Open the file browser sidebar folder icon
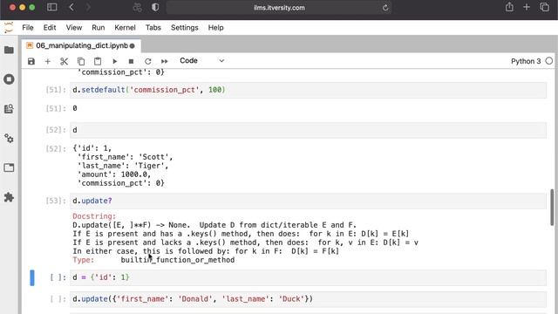Viewport: 558px width, 314px height. pyautogui.click(x=9, y=50)
